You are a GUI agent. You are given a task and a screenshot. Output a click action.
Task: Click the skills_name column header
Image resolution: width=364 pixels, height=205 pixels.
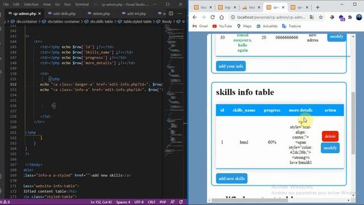click(244, 110)
